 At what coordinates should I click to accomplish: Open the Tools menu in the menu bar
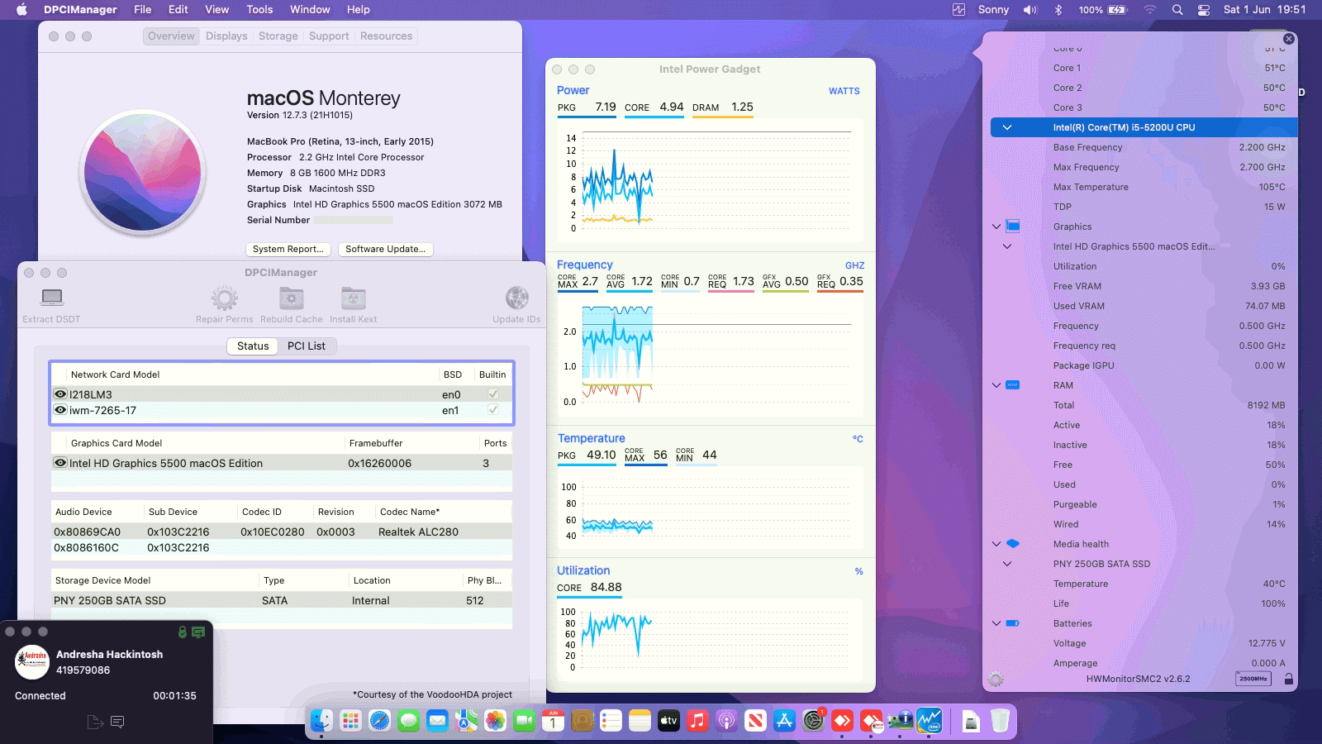click(259, 10)
